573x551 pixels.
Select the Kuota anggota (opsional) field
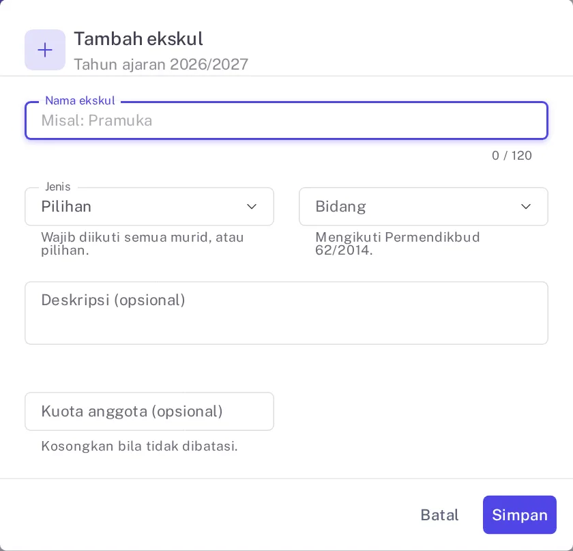[149, 411]
